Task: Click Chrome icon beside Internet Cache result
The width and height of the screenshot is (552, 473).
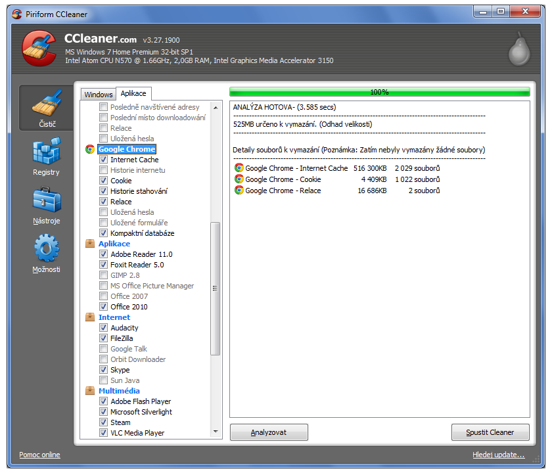Action: point(239,168)
